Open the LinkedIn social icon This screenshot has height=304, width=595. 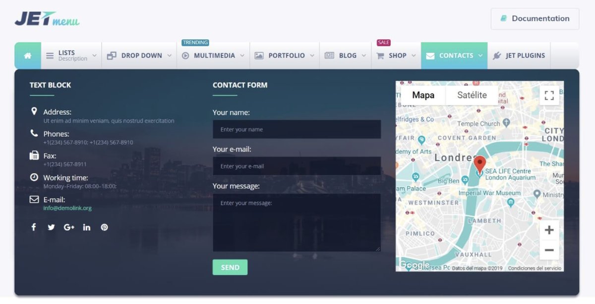87,227
